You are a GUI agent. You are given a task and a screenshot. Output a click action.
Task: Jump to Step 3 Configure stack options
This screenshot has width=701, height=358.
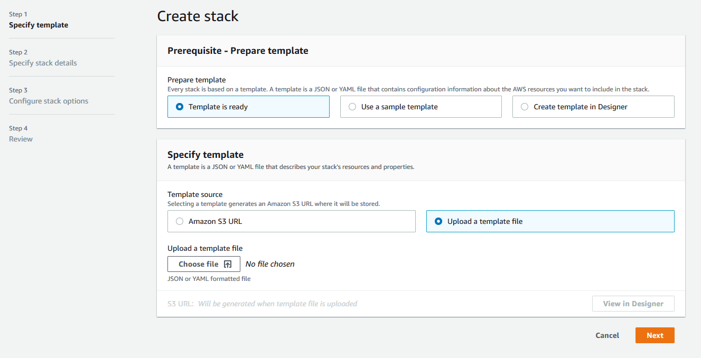49,101
